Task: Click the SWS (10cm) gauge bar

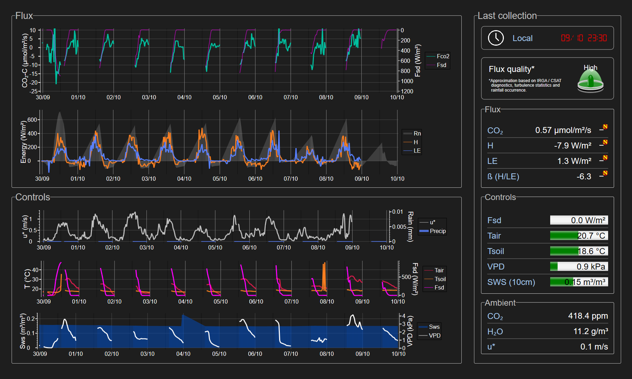Action: click(x=579, y=282)
